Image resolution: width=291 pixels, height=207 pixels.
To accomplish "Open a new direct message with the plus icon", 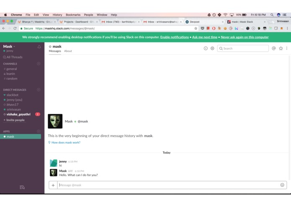I will pos(39,90).
